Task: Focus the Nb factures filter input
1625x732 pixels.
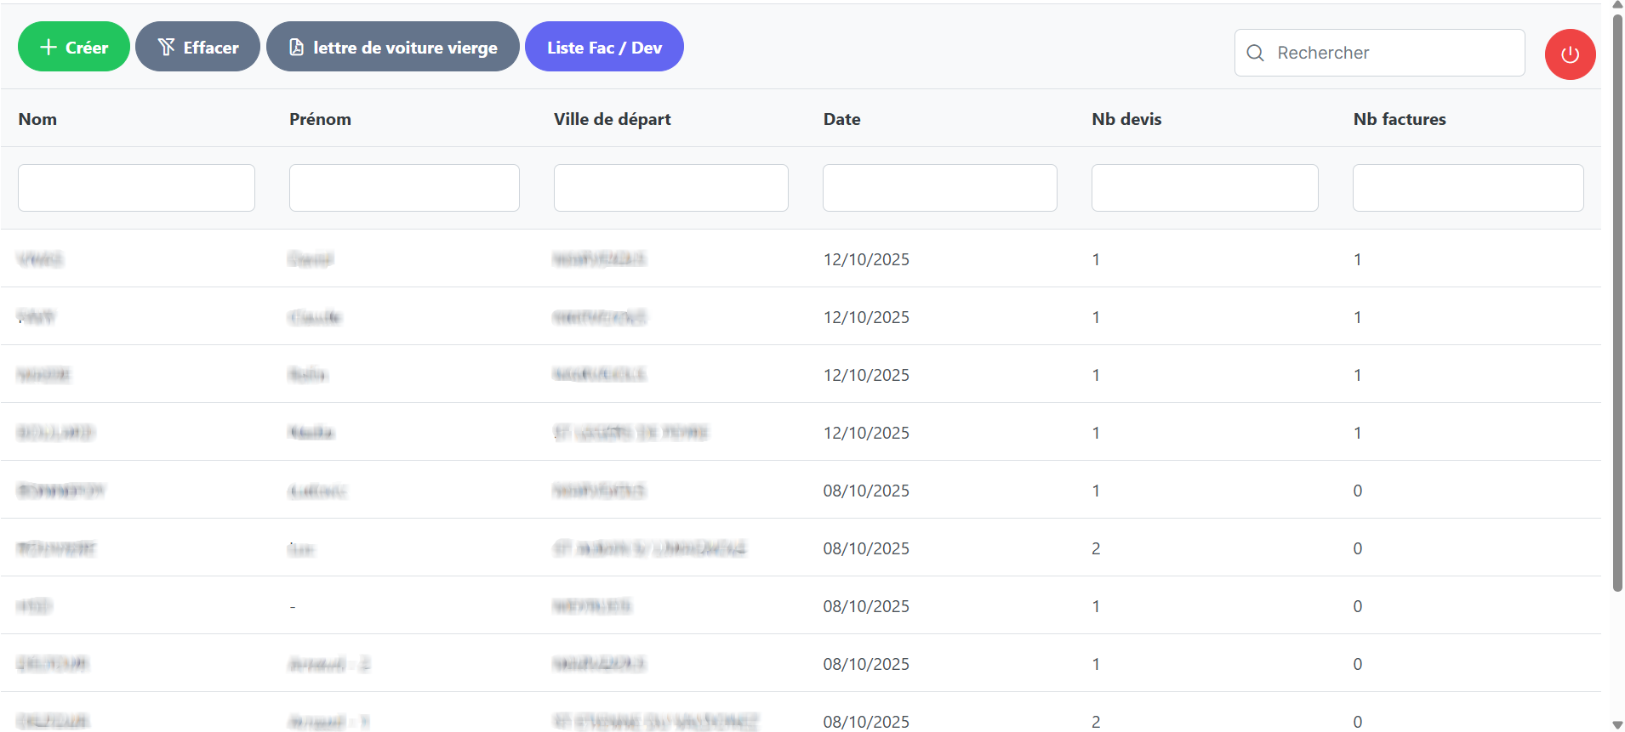Action: click(1468, 188)
